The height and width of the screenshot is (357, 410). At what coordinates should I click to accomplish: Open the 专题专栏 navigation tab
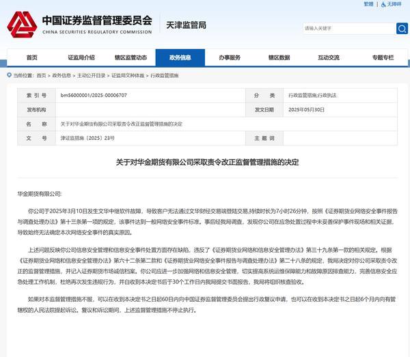pyautogui.click(x=377, y=57)
